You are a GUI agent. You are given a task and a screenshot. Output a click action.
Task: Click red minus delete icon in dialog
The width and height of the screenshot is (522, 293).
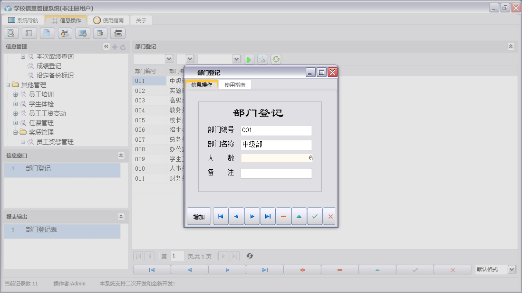click(283, 216)
